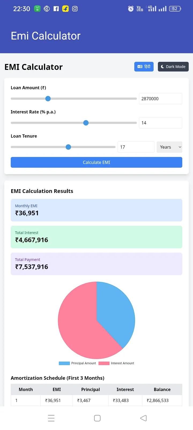Click the Amortization Schedule heading
Image resolution: width=193 pixels, height=430 pixels.
tap(58, 378)
